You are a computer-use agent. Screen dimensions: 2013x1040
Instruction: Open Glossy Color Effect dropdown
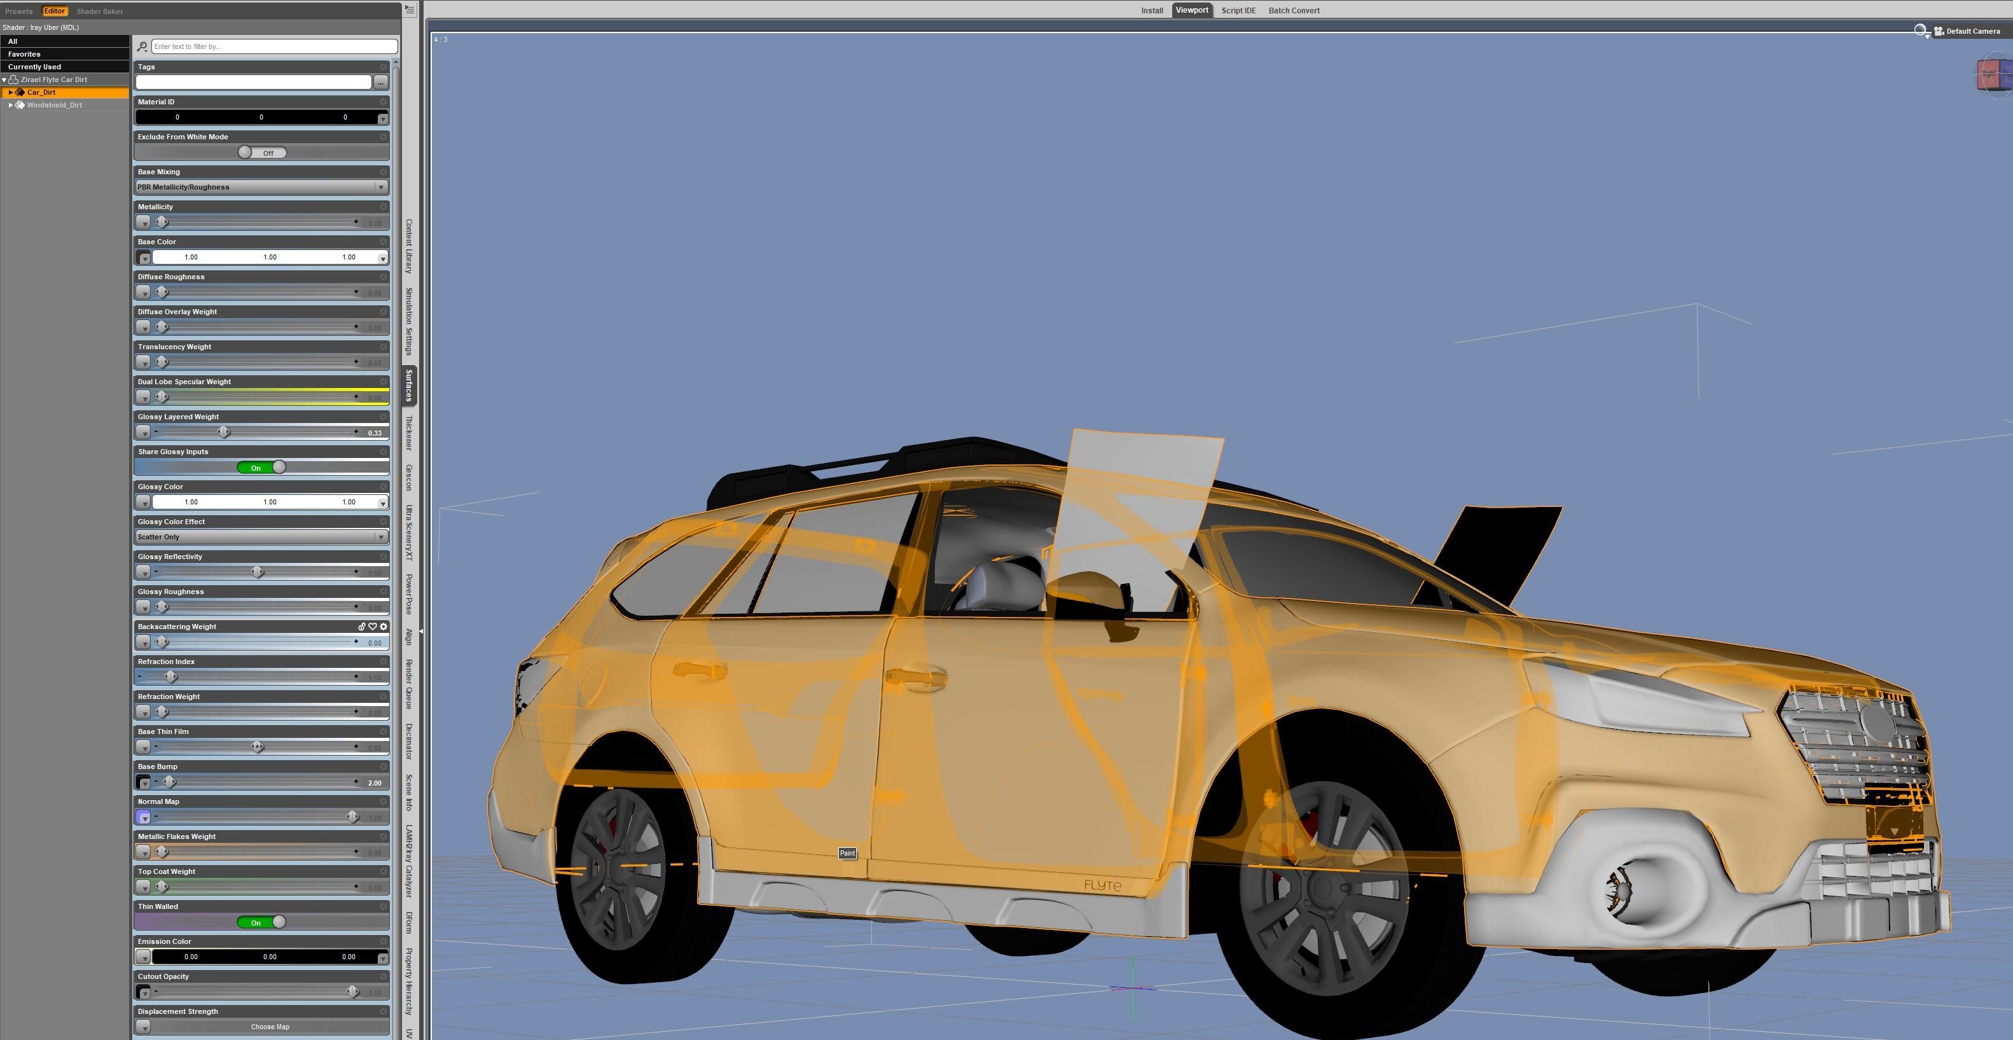pos(261,537)
